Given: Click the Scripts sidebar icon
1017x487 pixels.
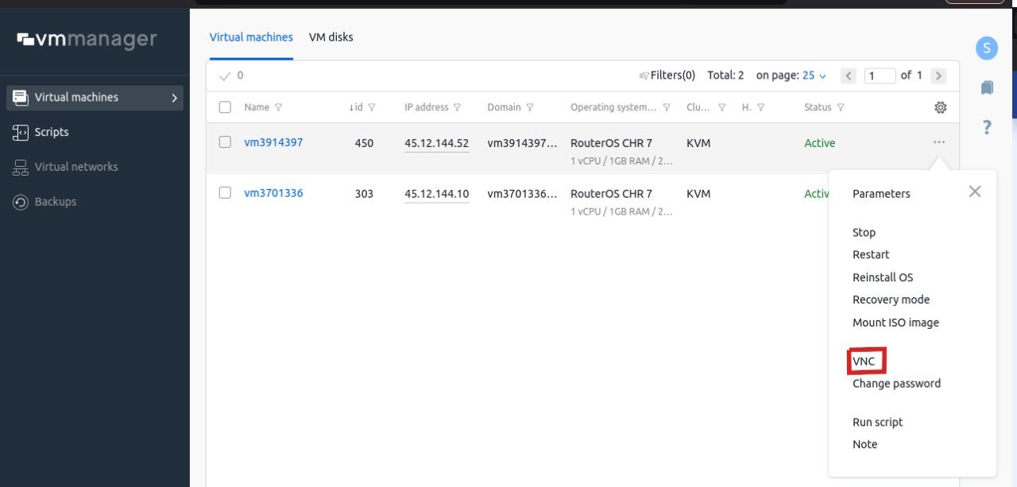Looking at the screenshot, I should (x=21, y=132).
